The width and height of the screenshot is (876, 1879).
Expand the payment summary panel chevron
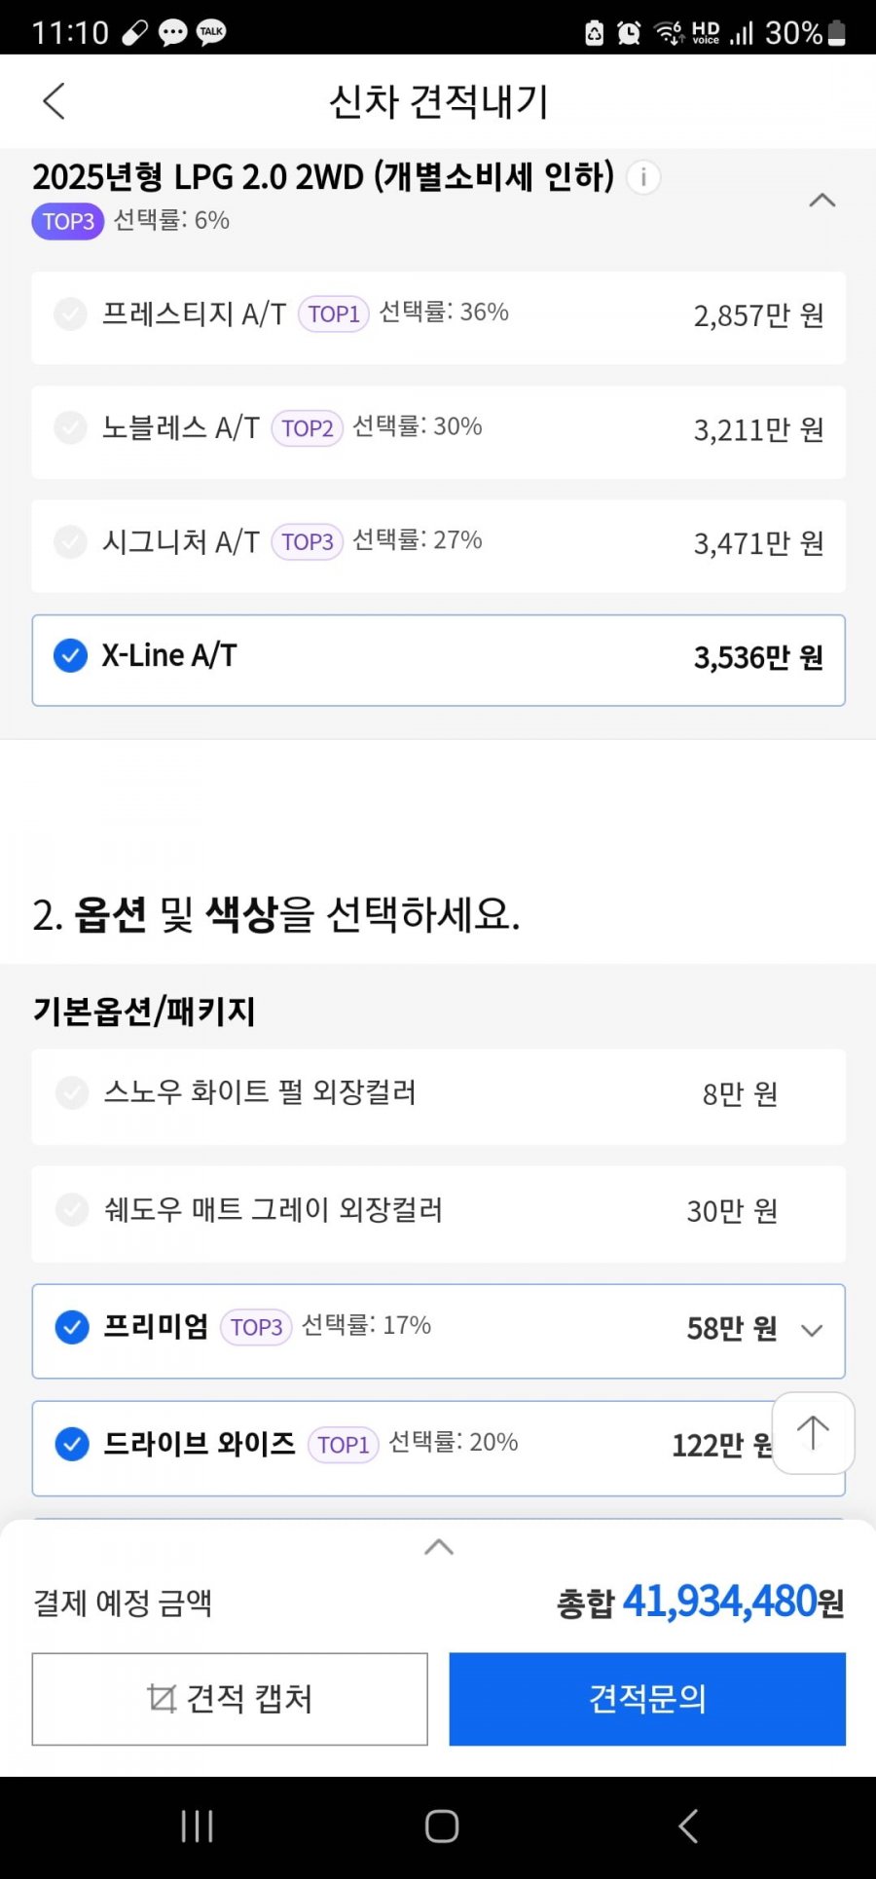pyautogui.click(x=439, y=1547)
